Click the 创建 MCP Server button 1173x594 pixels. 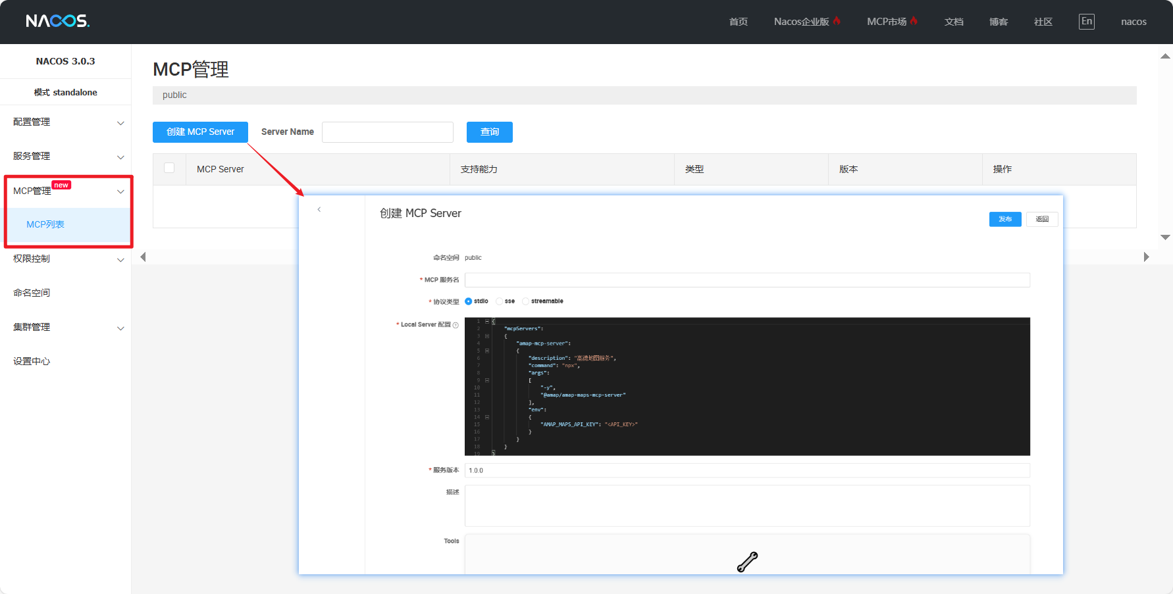[200, 132]
